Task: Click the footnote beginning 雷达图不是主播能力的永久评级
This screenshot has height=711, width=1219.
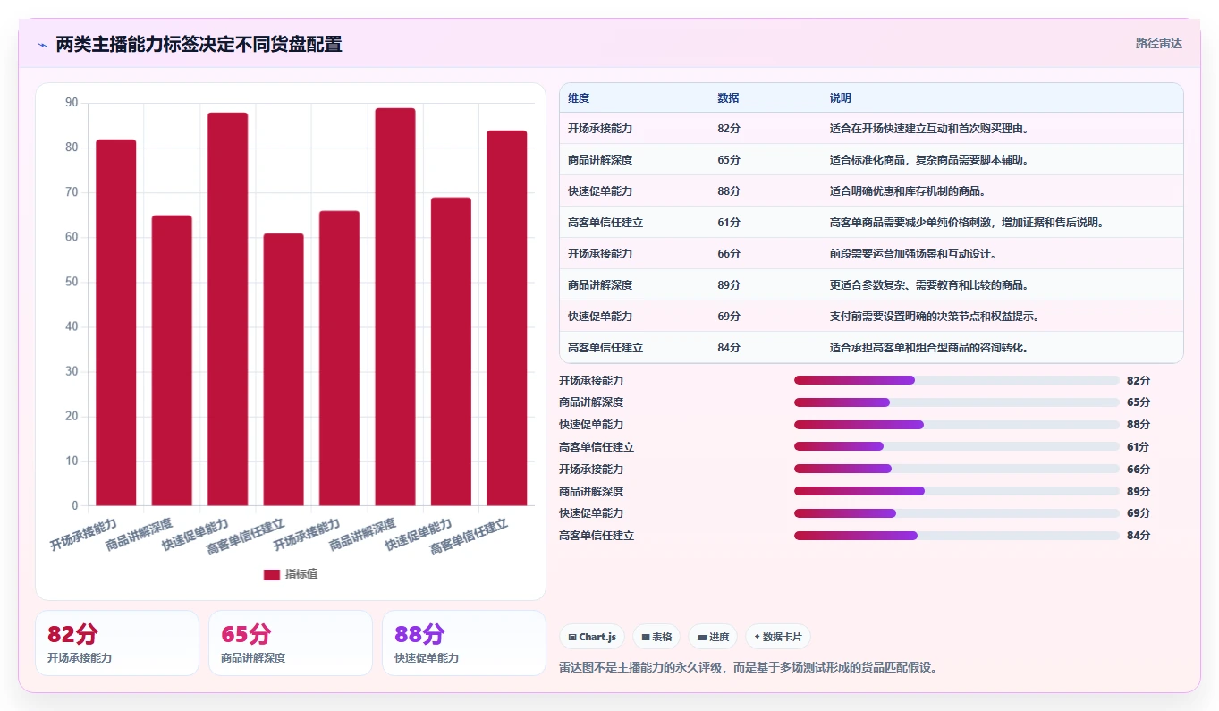Action: (x=749, y=667)
